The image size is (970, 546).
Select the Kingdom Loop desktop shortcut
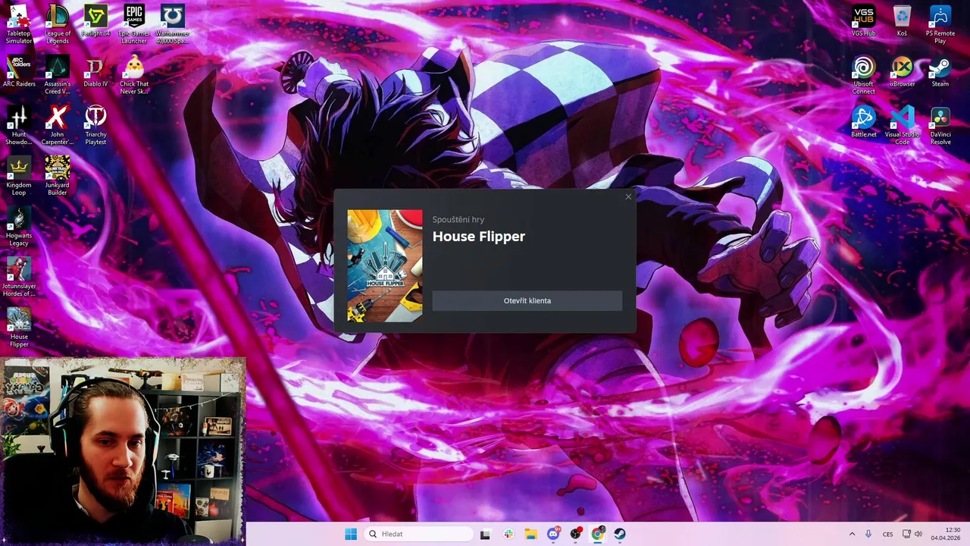[19, 176]
